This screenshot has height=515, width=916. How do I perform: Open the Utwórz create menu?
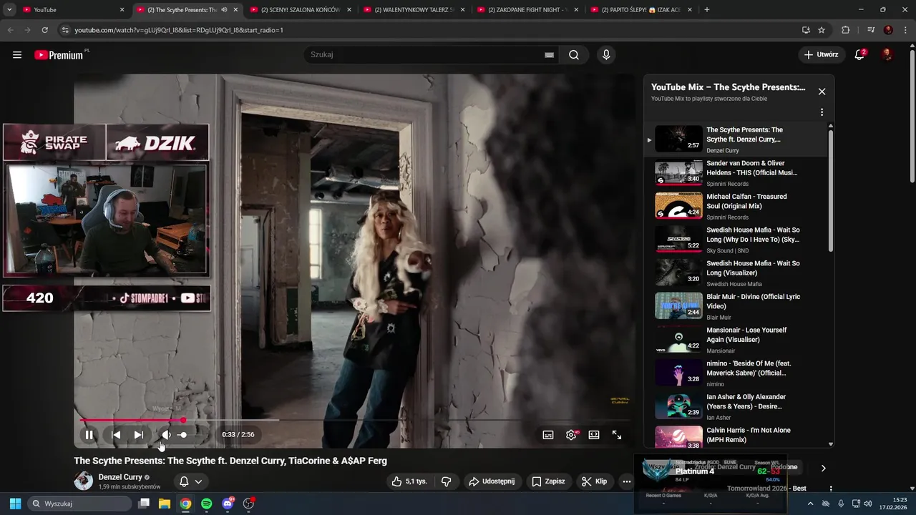click(x=822, y=55)
